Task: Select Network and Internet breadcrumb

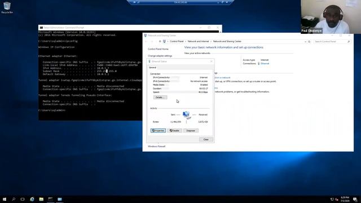Action: [198, 41]
